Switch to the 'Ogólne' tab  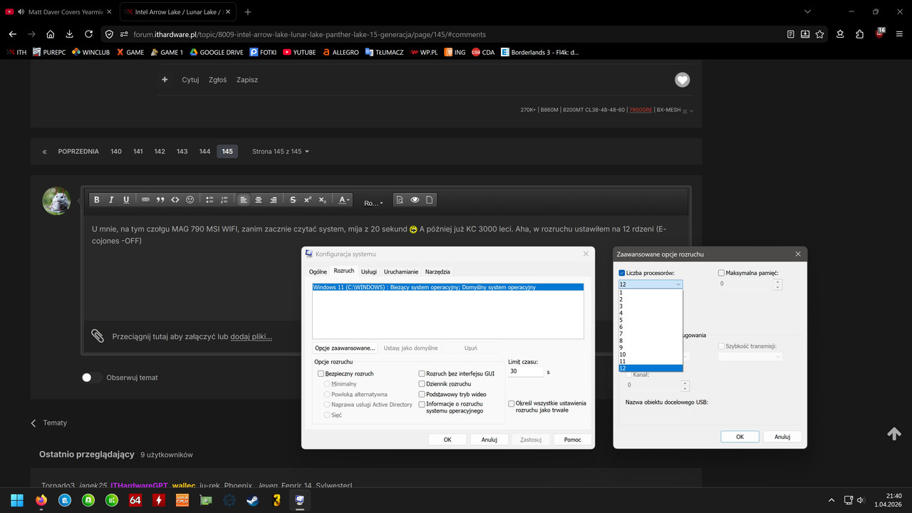318,271
